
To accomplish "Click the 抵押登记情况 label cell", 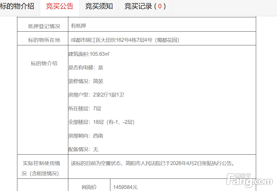I will pos(44,26).
